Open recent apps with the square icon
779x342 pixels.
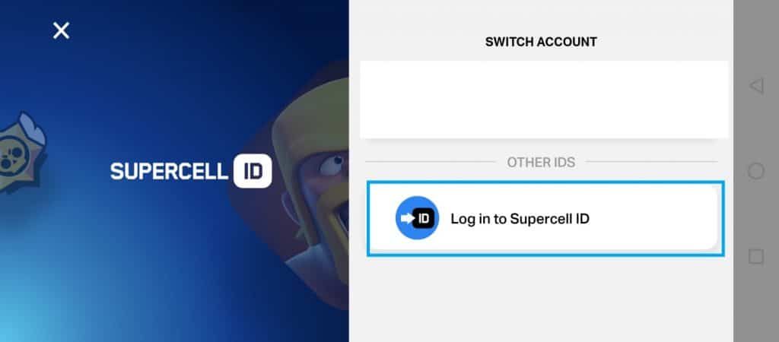pyautogui.click(x=755, y=257)
